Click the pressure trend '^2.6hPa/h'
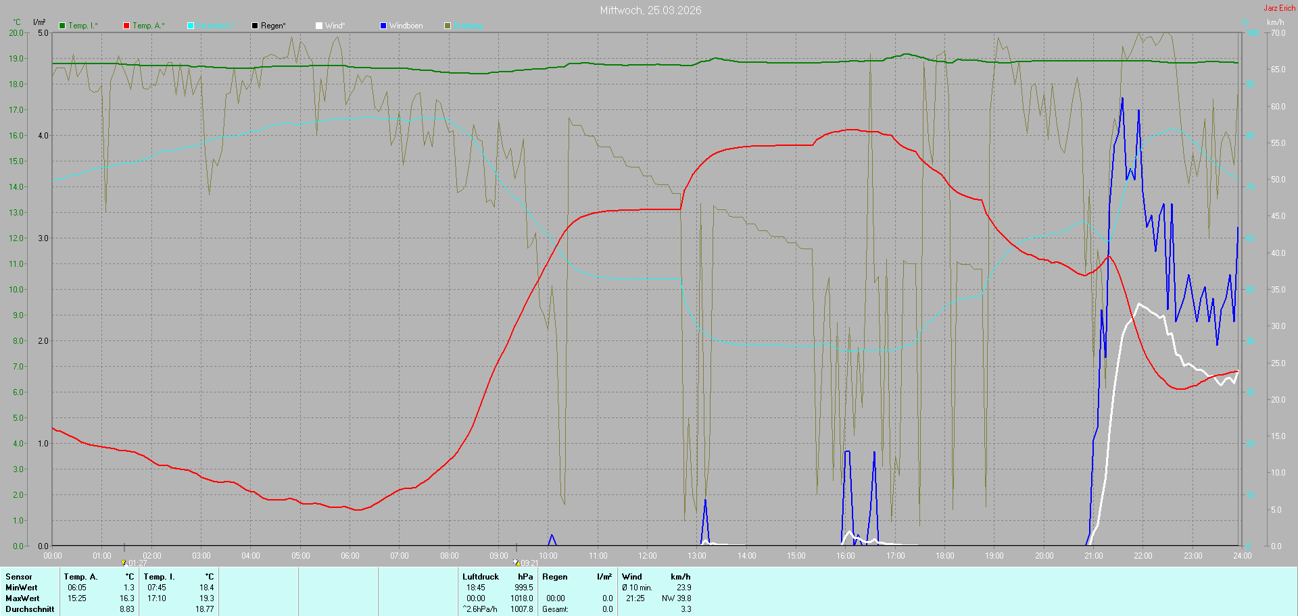The image size is (1298, 616). (480, 609)
